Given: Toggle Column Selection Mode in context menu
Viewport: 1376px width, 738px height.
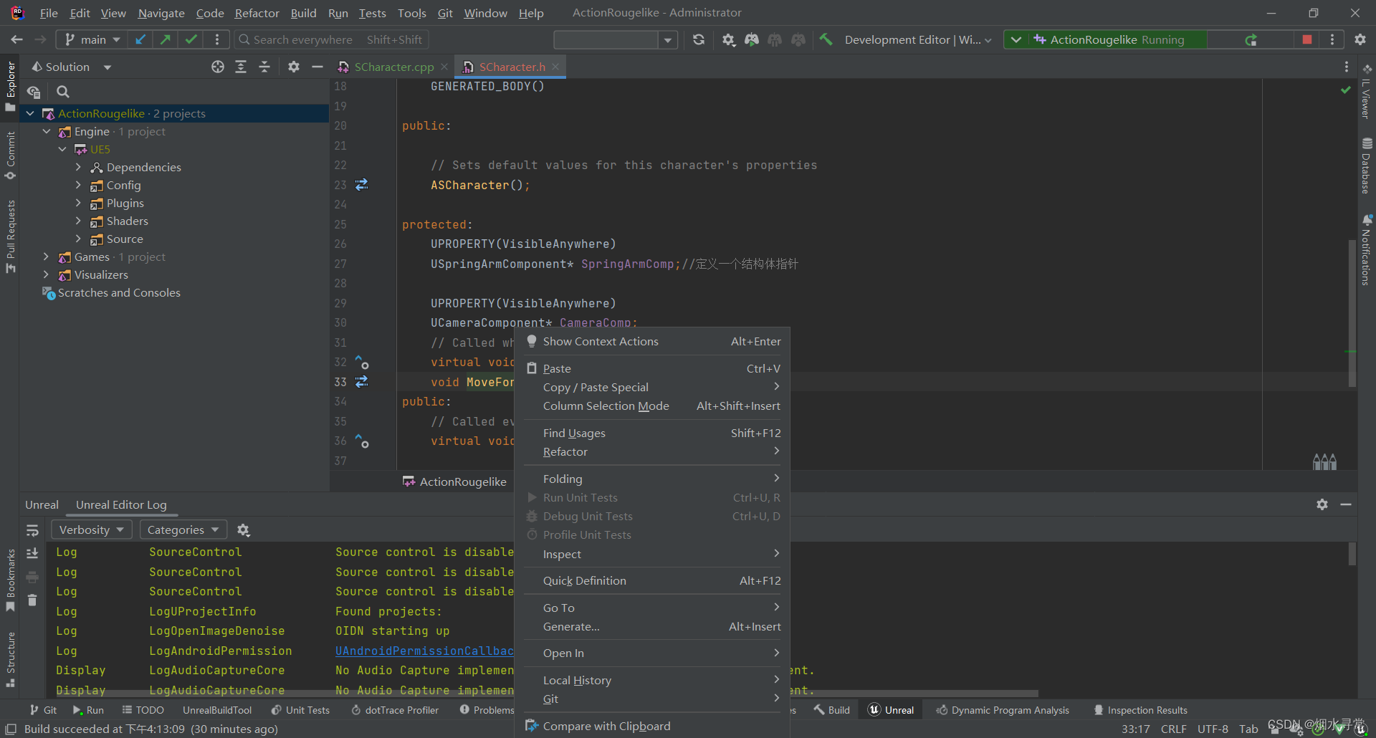Looking at the screenshot, I should tap(606, 406).
